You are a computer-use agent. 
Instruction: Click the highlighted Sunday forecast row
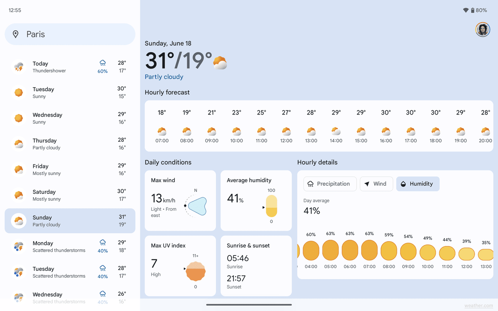pos(70,221)
